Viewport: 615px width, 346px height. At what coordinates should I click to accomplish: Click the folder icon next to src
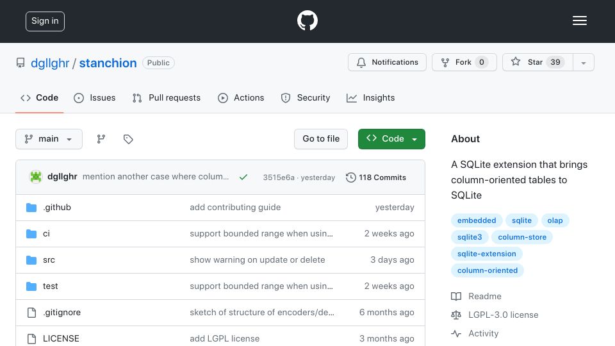coord(31,260)
